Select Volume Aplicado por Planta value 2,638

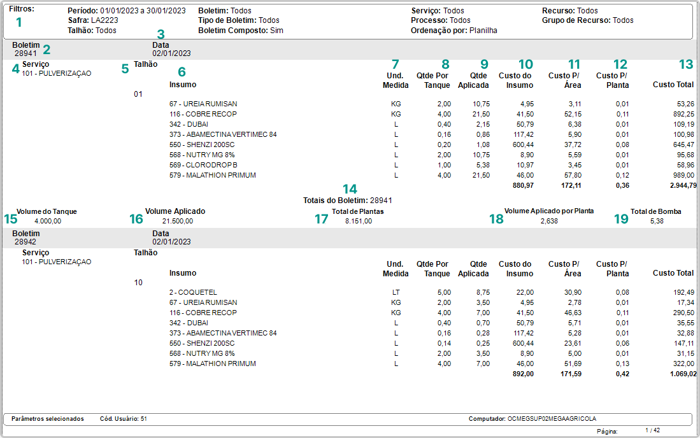point(549,220)
